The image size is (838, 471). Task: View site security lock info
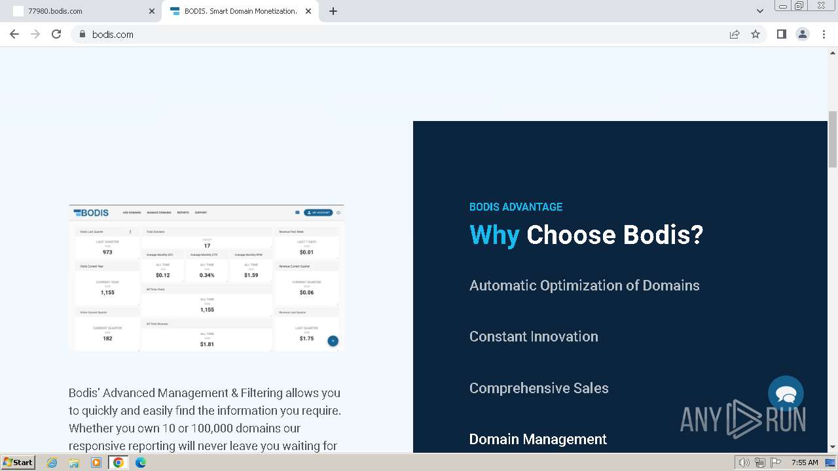82,34
